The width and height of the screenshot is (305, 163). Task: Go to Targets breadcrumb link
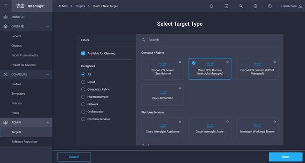[x=80, y=6]
